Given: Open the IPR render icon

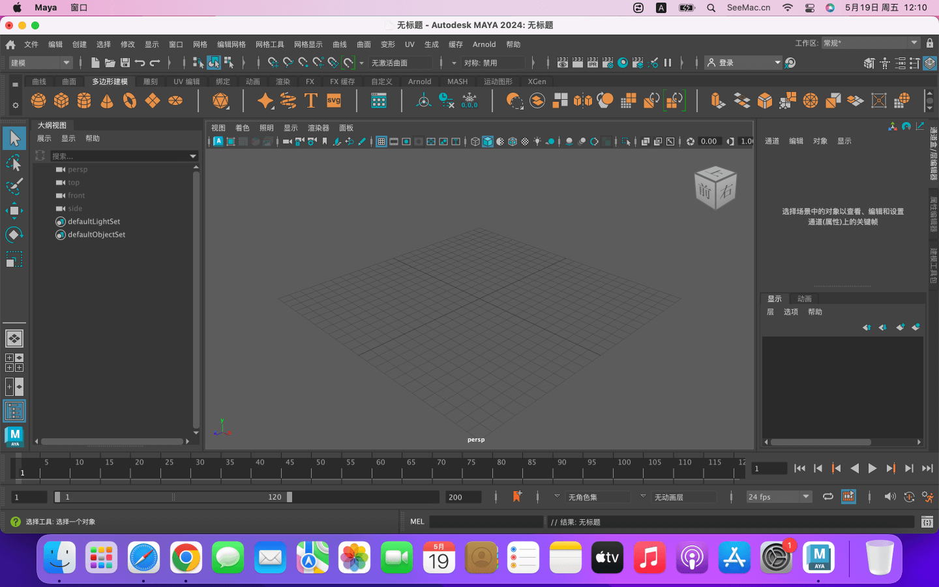Looking at the screenshot, I should (593, 63).
